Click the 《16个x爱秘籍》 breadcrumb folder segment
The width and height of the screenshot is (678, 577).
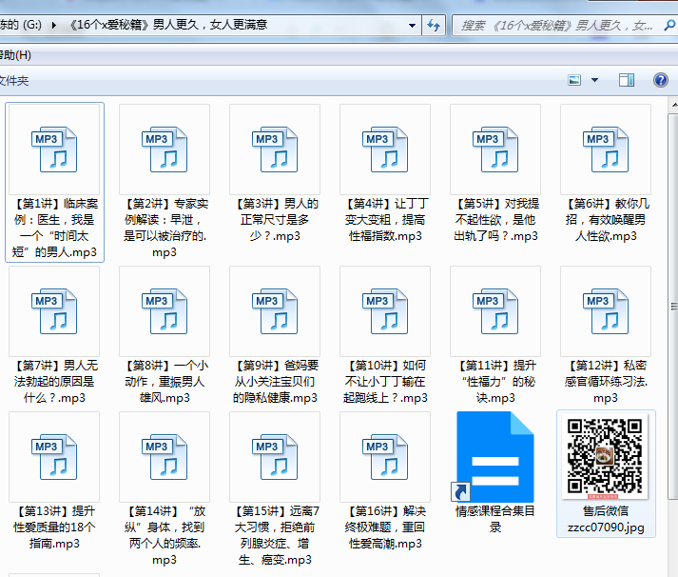tap(167, 25)
